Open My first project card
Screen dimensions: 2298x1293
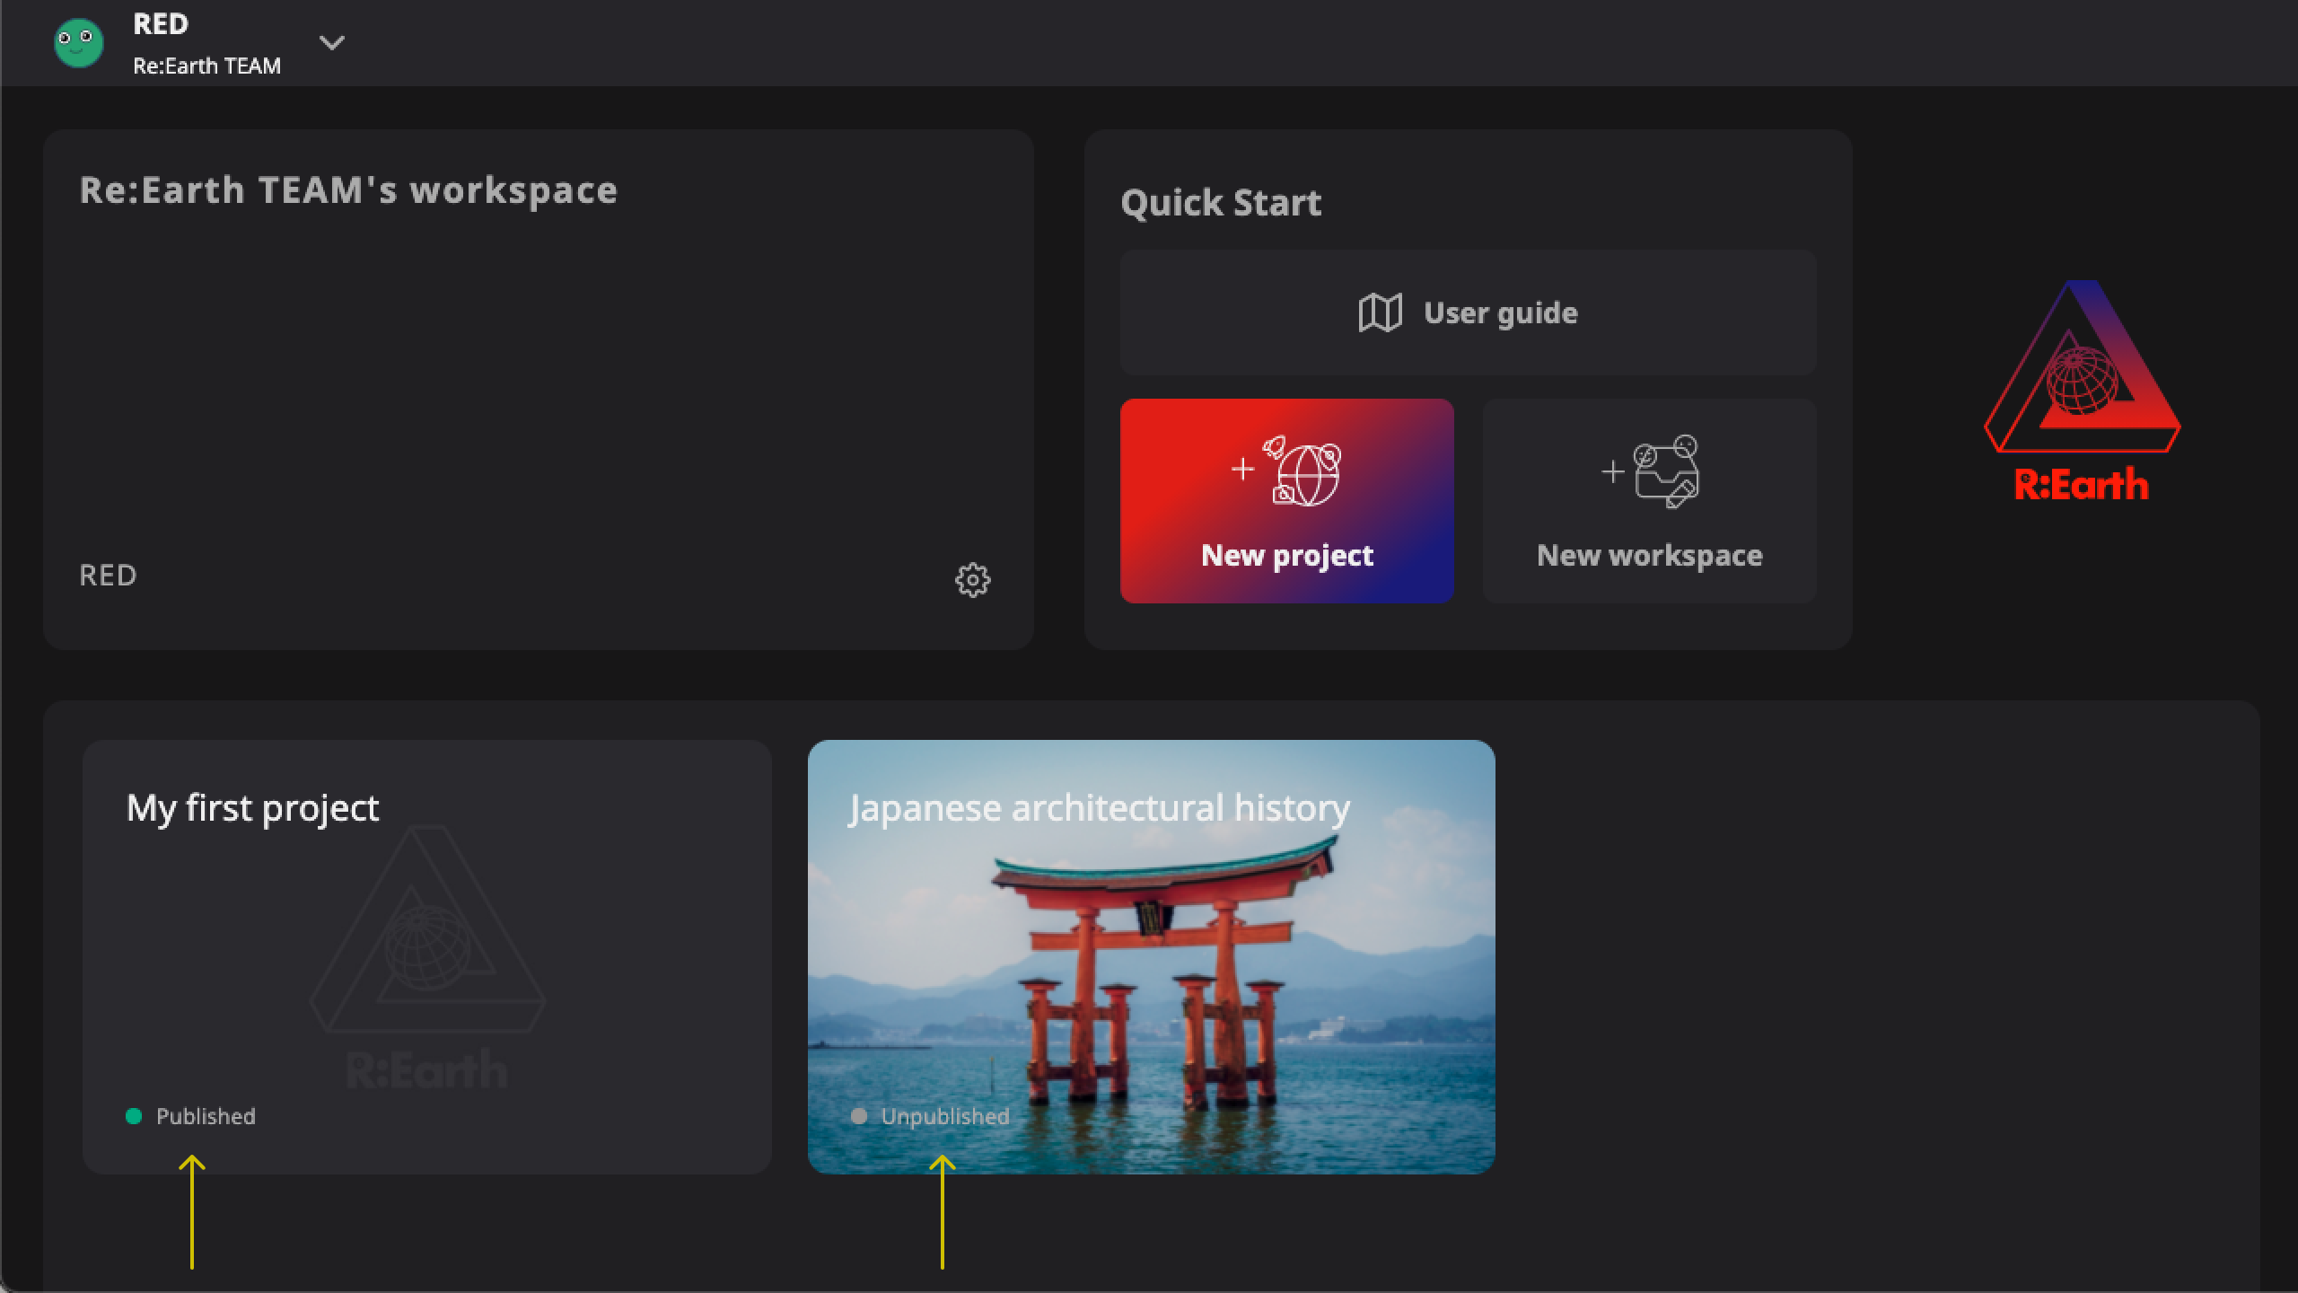click(x=426, y=957)
